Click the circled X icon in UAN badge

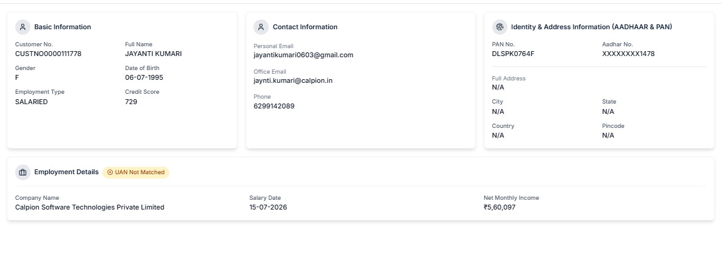click(x=110, y=172)
